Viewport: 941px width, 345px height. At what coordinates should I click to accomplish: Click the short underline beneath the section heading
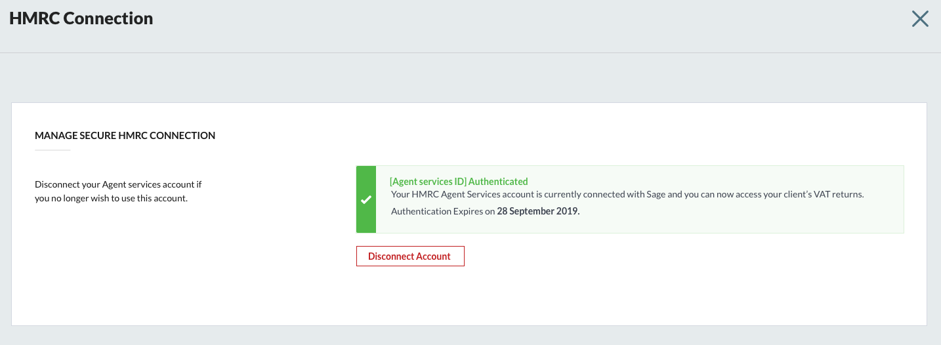coord(52,150)
